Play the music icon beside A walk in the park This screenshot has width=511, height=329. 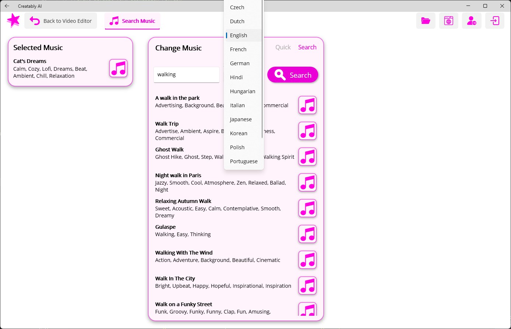pyautogui.click(x=307, y=105)
